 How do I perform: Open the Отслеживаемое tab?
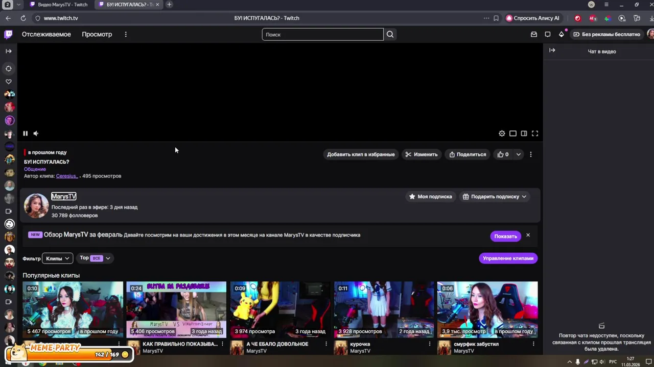pyautogui.click(x=46, y=34)
